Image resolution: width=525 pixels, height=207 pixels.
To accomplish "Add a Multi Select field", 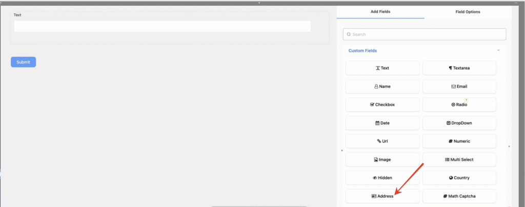I will coord(459,159).
